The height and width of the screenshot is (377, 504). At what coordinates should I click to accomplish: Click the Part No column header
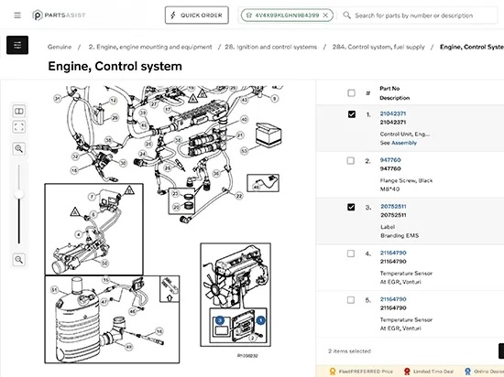click(x=389, y=88)
